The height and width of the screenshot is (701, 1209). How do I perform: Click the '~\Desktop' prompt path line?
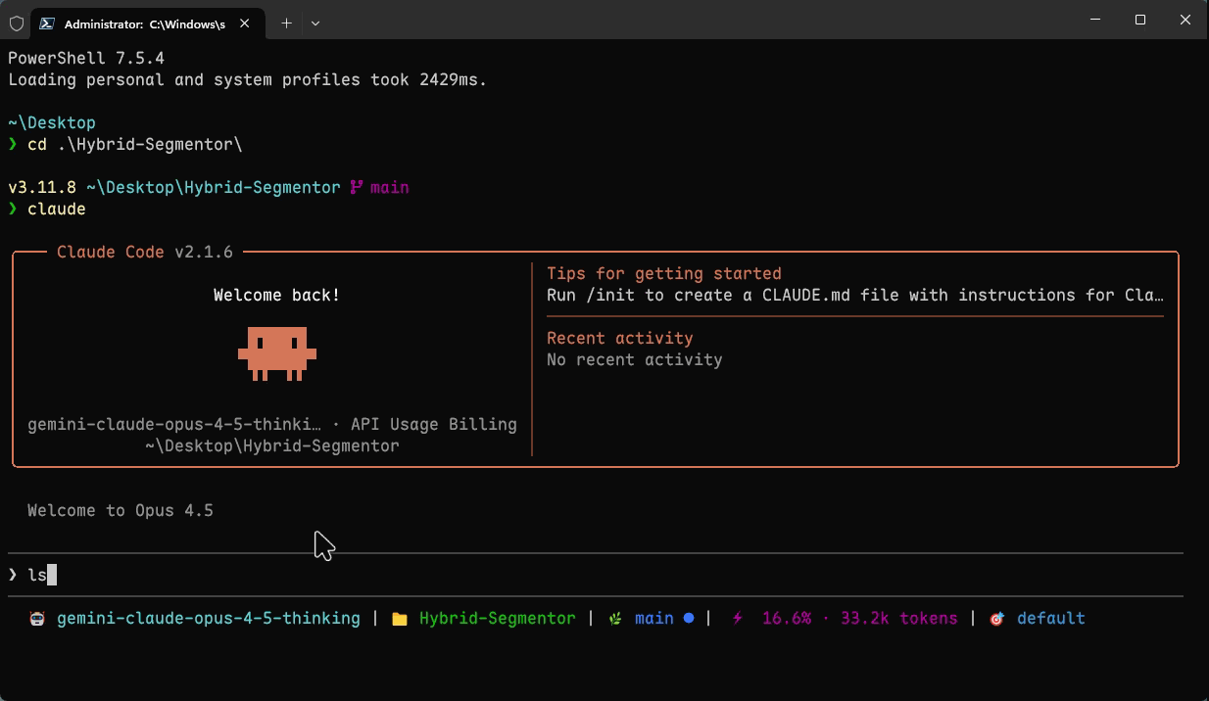point(52,122)
